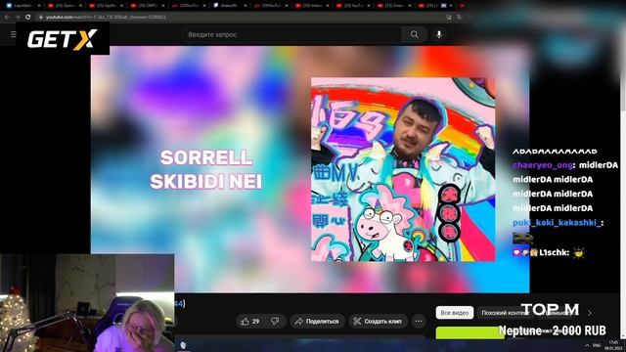
Task: Go forward with the browser forward arrow
Action: coord(18,18)
